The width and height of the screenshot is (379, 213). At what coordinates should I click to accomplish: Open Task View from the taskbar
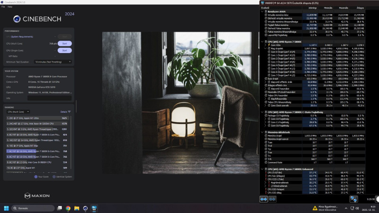tap(59, 208)
